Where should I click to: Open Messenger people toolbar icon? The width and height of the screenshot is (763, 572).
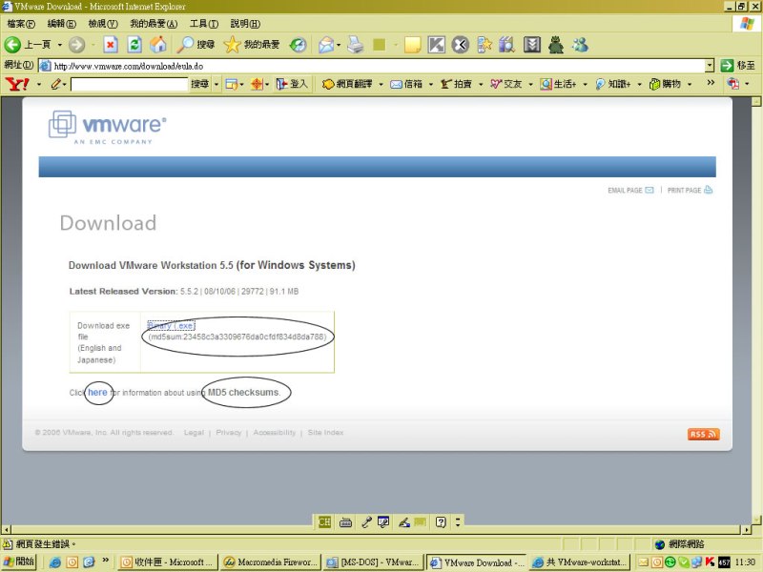580,45
